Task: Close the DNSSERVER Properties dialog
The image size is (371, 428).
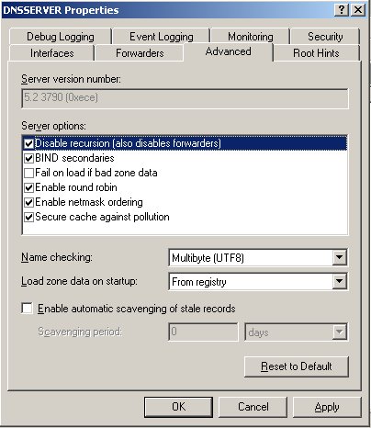Action: pyautogui.click(x=357, y=10)
